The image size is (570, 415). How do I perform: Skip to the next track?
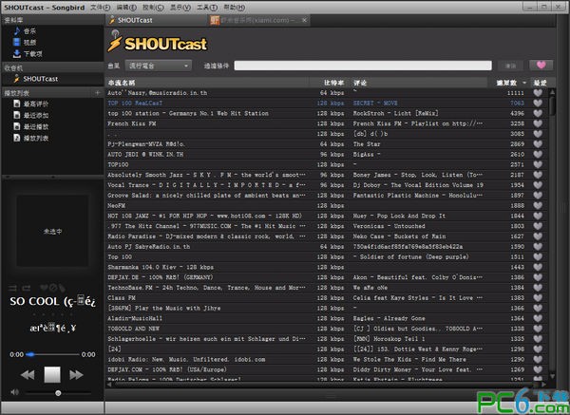76,375
